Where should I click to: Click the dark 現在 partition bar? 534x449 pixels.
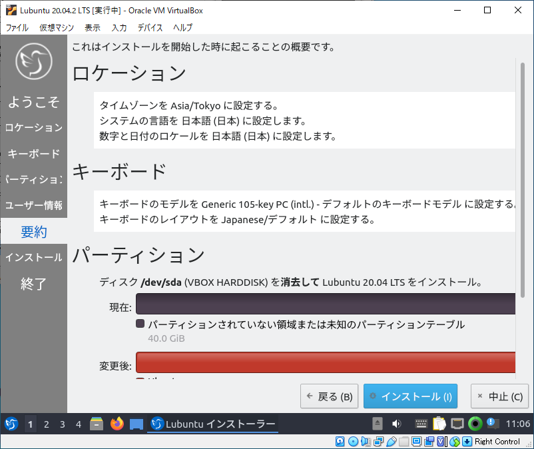[326, 304]
